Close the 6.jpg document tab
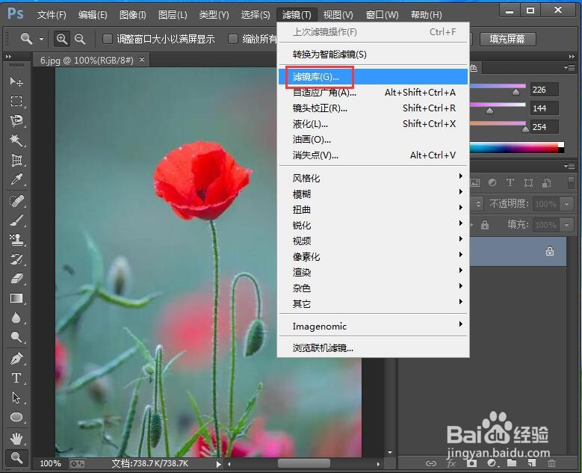Image resolution: width=582 pixels, height=473 pixels. [142, 59]
